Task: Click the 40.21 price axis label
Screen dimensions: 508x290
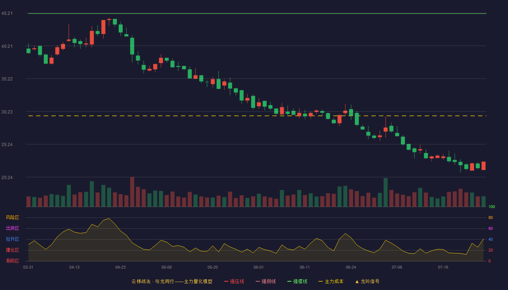Action: tap(7, 46)
